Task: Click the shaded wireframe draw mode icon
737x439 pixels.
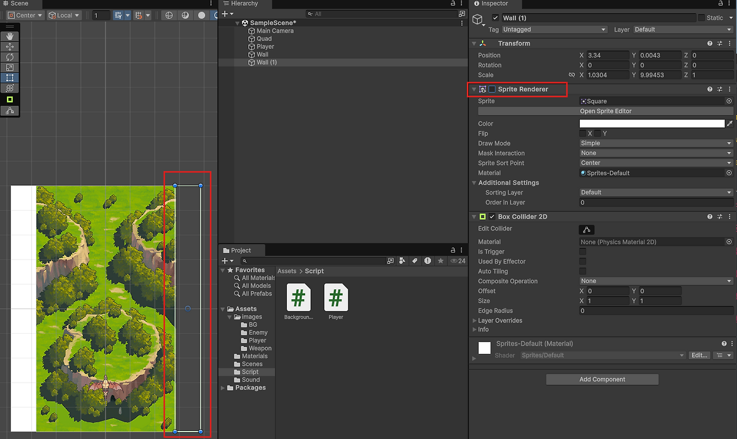Action: (x=185, y=16)
